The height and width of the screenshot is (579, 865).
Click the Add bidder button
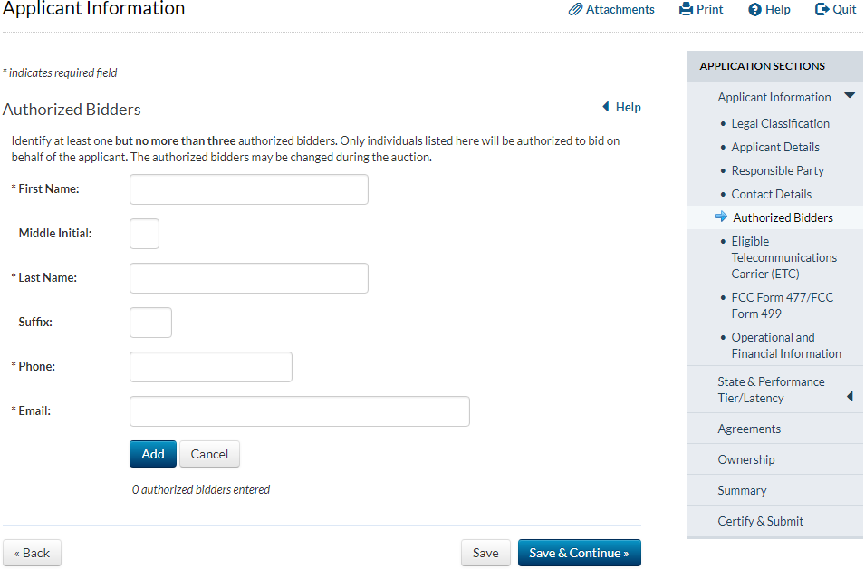point(153,454)
